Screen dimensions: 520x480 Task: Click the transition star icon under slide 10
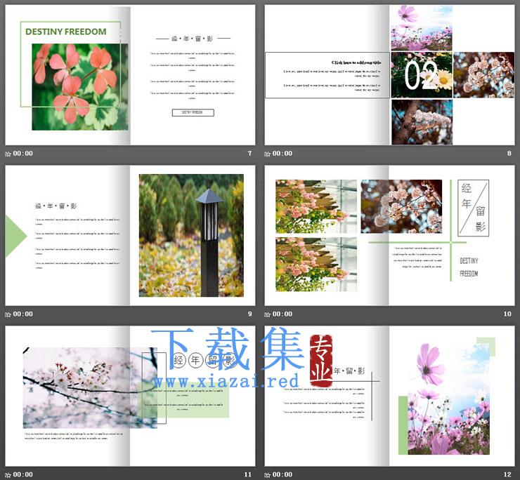click(x=267, y=314)
